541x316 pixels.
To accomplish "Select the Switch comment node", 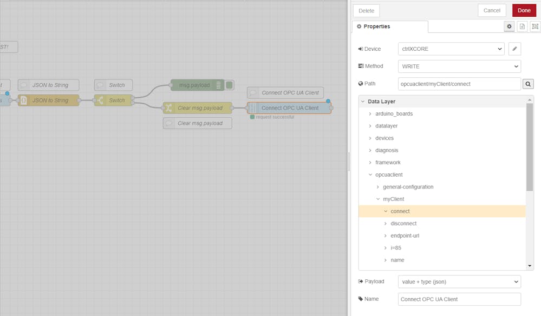I will pos(114,85).
